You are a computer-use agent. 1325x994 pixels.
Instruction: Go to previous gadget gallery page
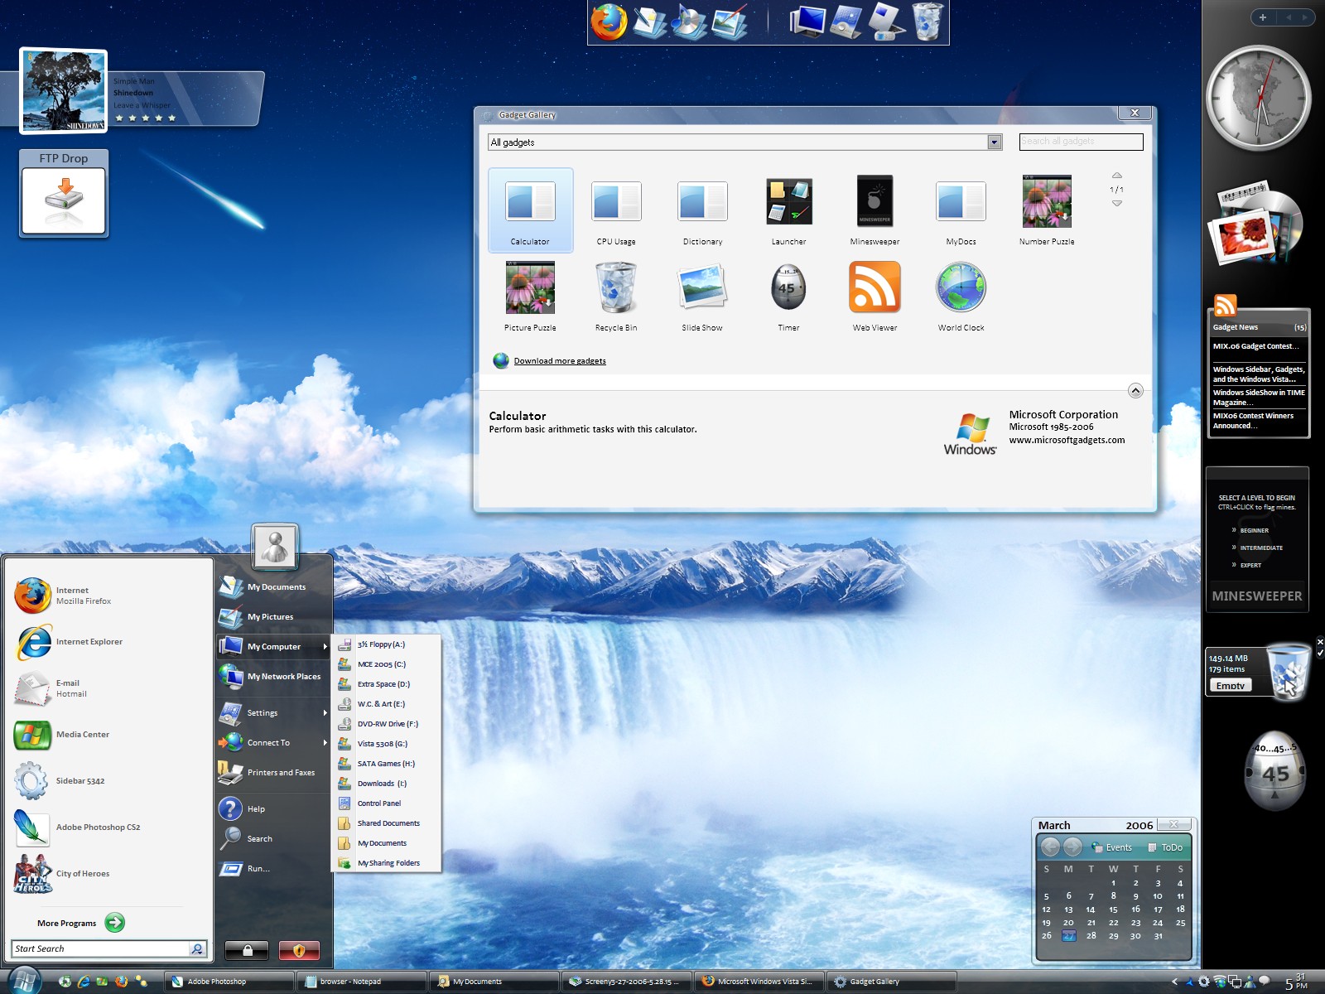[1116, 176]
